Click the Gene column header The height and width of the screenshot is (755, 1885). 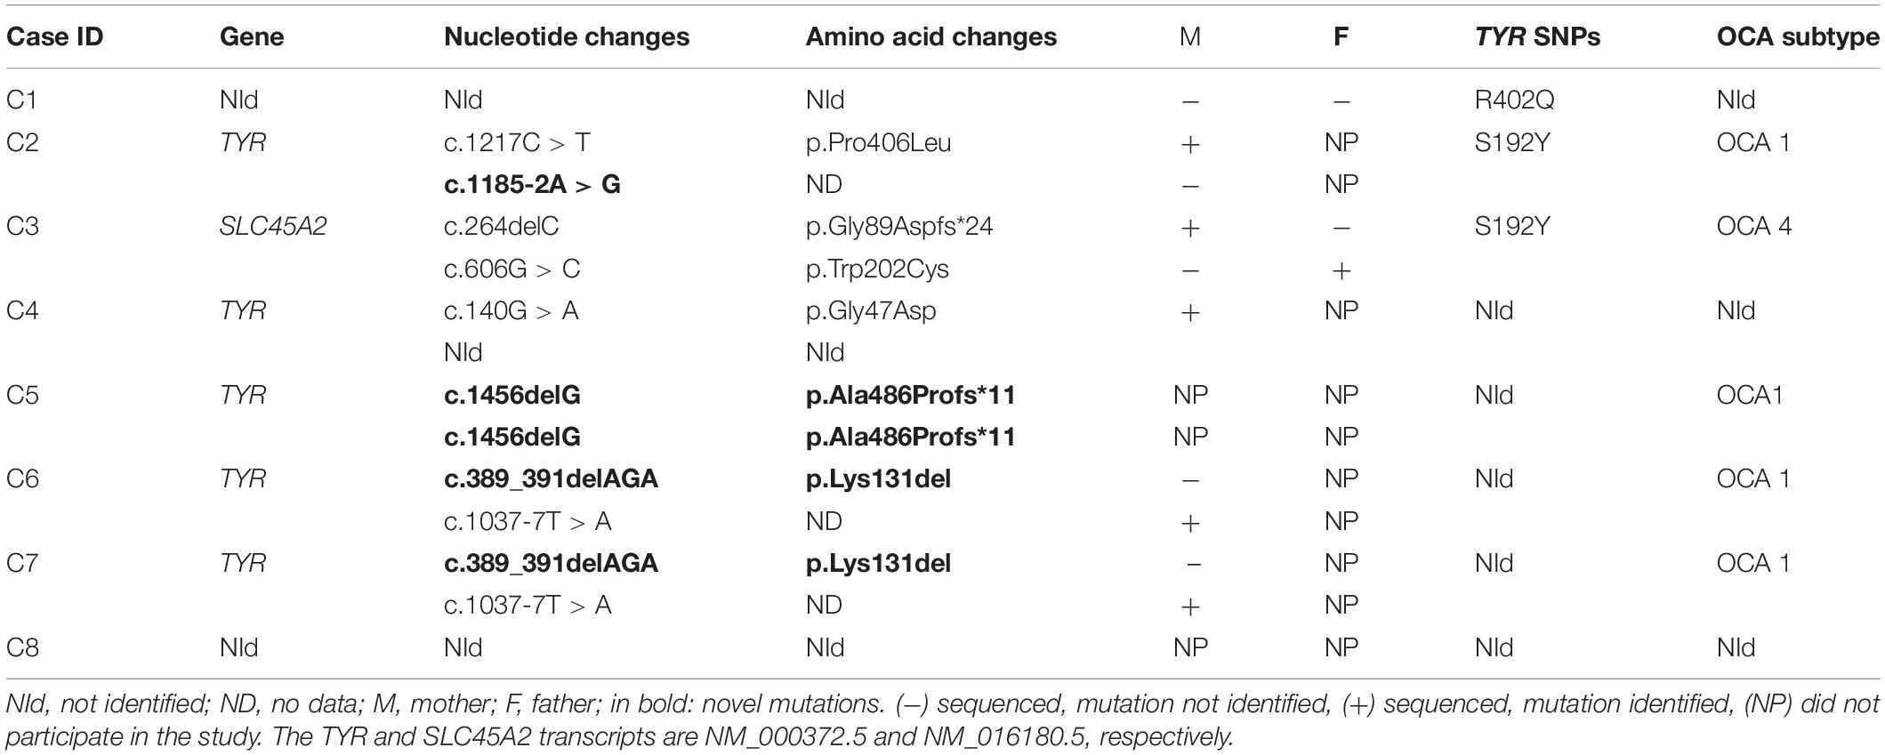252,36
